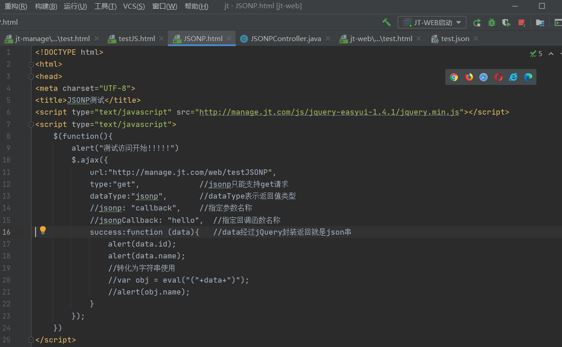The height and width of the screenshot is (347, 562).
Task: Click 'success:function (data){' code text
Action: (x=145, y=232)
